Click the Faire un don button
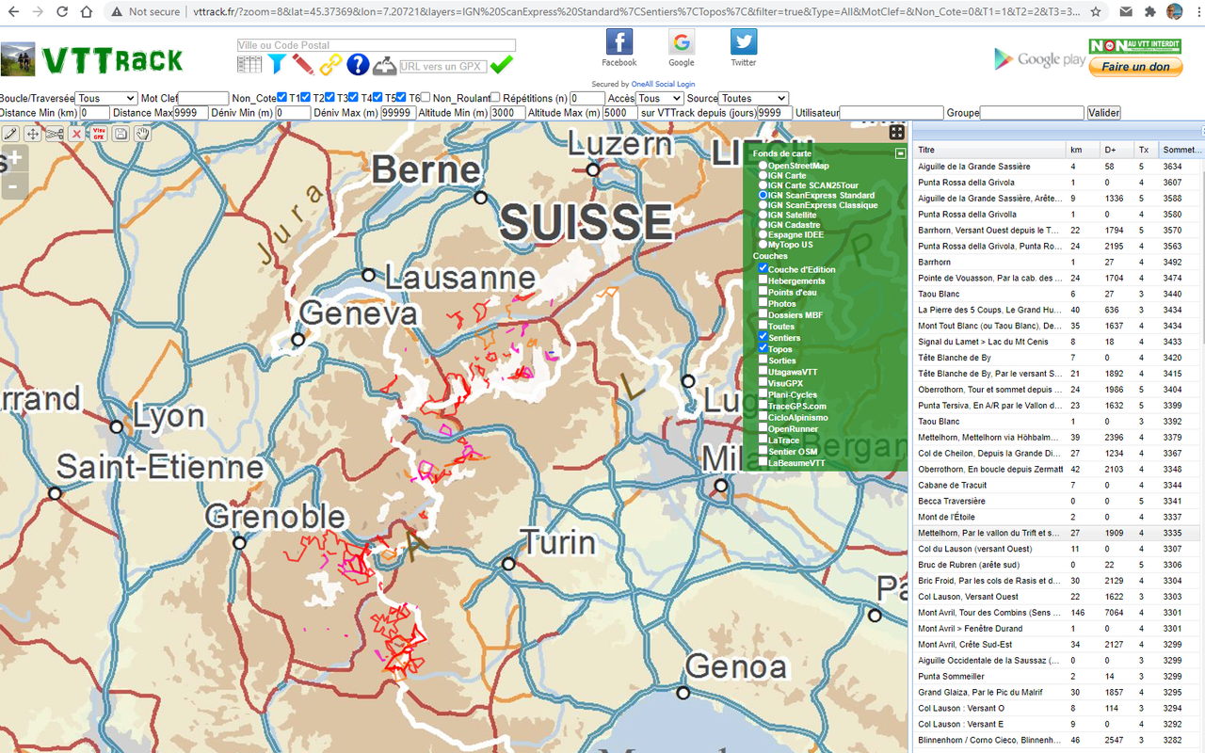Screen dimensions: 1205x753 coord(1136,67)
